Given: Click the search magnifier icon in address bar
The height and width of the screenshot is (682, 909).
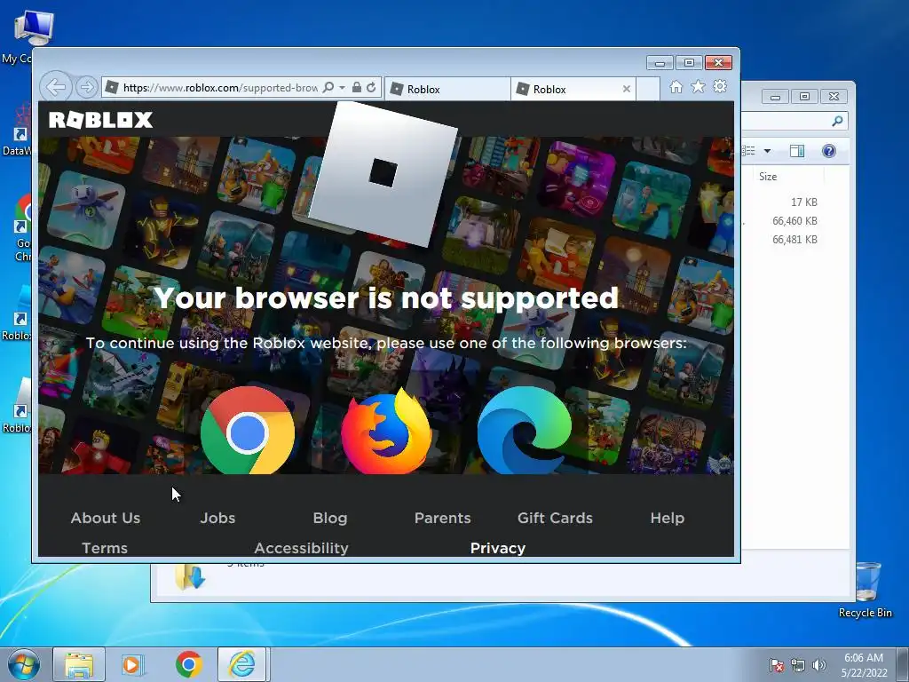Looking at the screenshot, I should (x=328, y=88).
